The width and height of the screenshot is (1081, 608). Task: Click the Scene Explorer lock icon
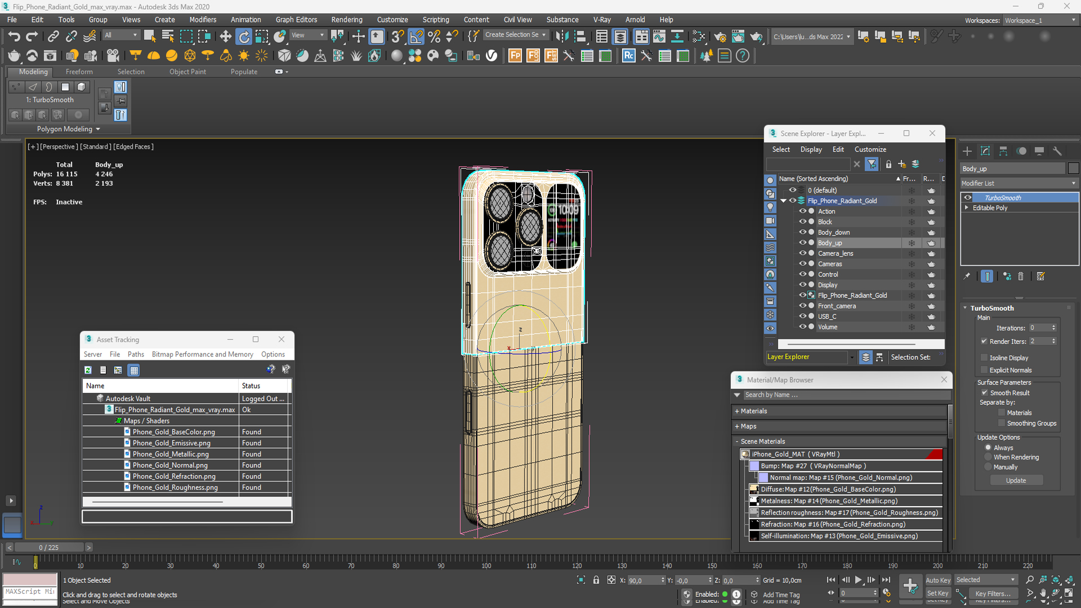[x=888, y=164]
